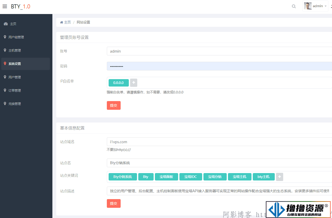This screenshot has width=332, height=218.
Task: Focus the 站点描述 description field
Action: (219, 191)
